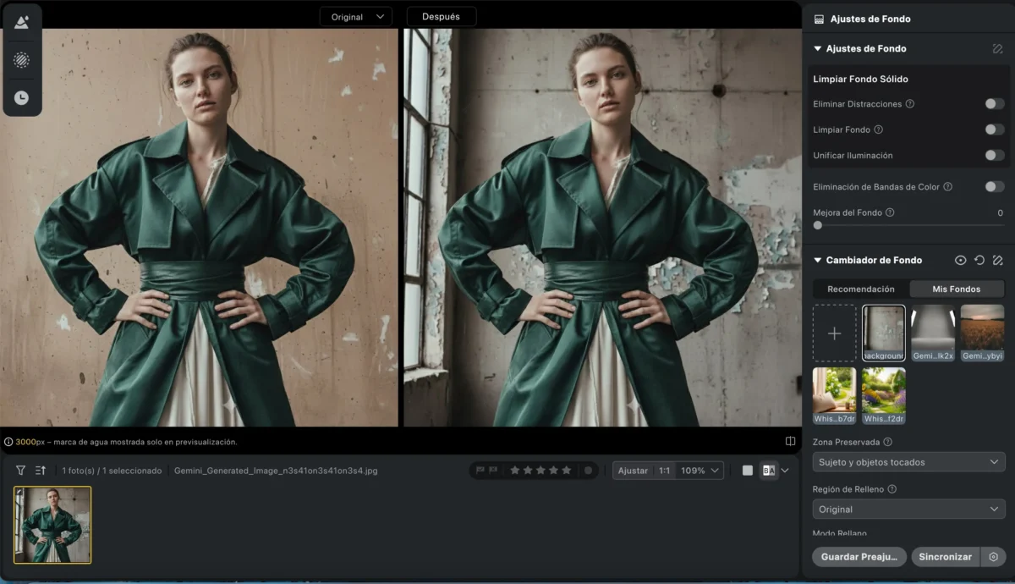This screenshot has height=584, width=1015.
Task: Click the split view icon below preview
Action: pyautogui.click(x=790, y=441)
